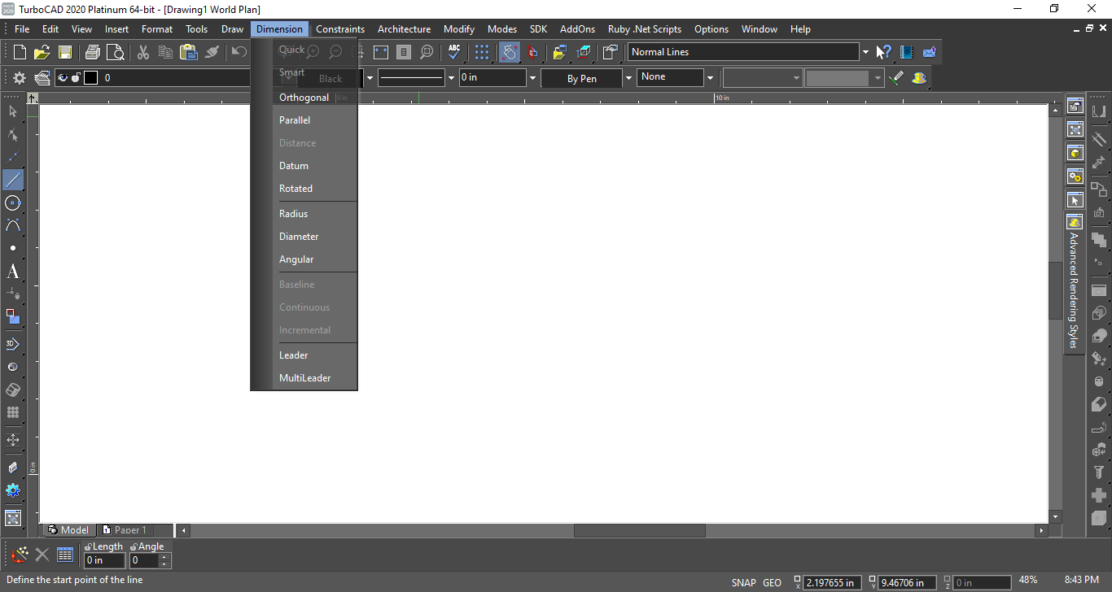Toggle the Show Grid dotted icon

coord(482,52)
